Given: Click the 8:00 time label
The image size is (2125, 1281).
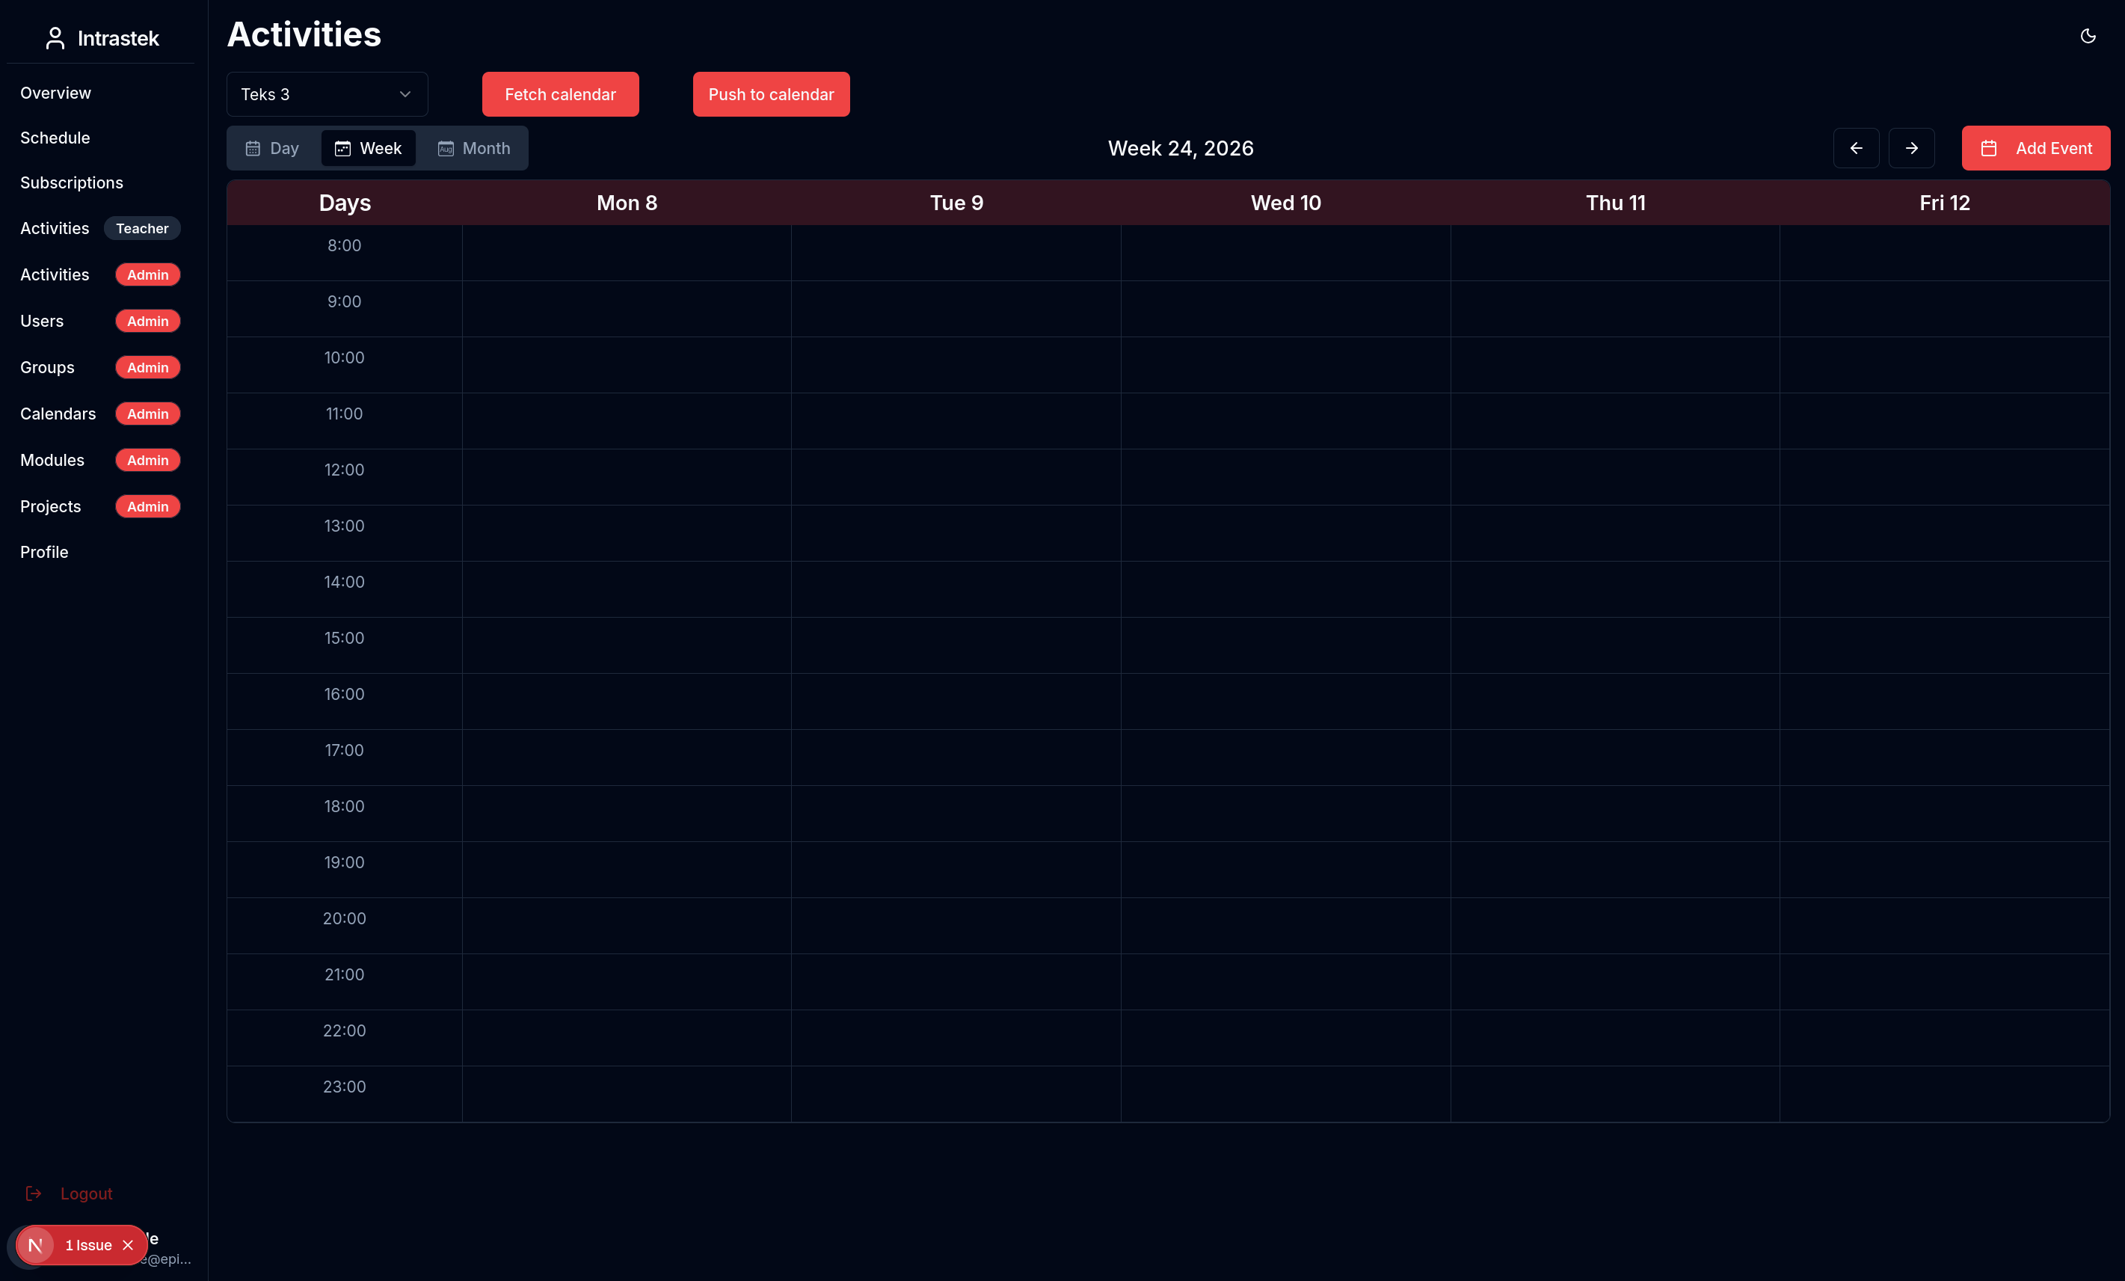Looking at the screenshot, I should pos(344,246).
